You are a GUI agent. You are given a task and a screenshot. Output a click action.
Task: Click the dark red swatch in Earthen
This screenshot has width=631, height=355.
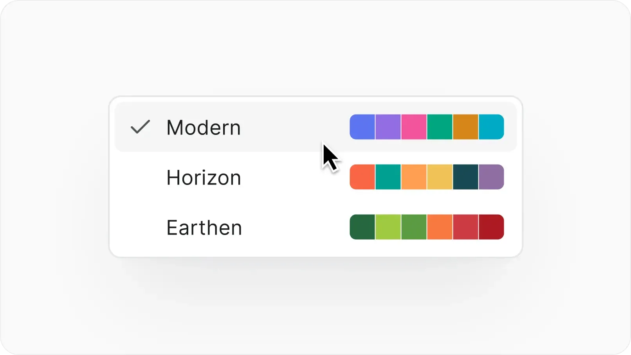pyautogui.click(x=491, y=227)
